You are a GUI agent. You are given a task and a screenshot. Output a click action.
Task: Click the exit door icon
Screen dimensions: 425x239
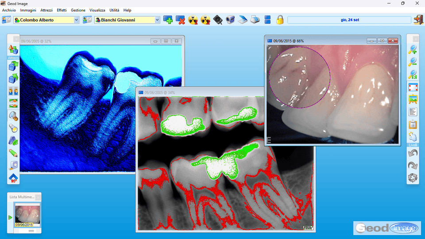(x=418, y=20)
